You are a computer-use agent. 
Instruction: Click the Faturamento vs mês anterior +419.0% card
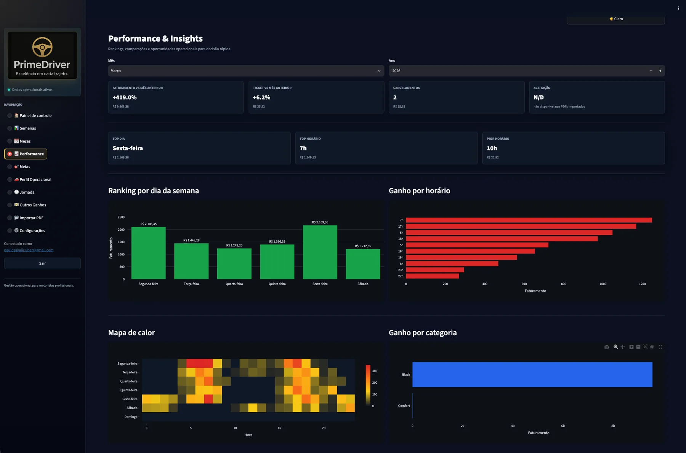[176, 97]
